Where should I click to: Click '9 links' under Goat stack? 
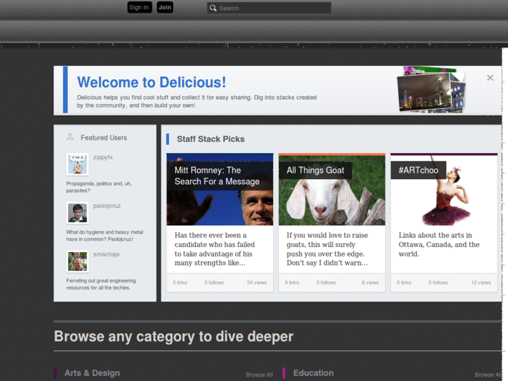point(292,283)
